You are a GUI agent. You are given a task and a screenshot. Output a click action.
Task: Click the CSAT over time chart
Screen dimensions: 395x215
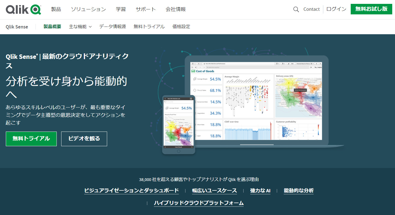pyautogui.click(x=248, y=130)
